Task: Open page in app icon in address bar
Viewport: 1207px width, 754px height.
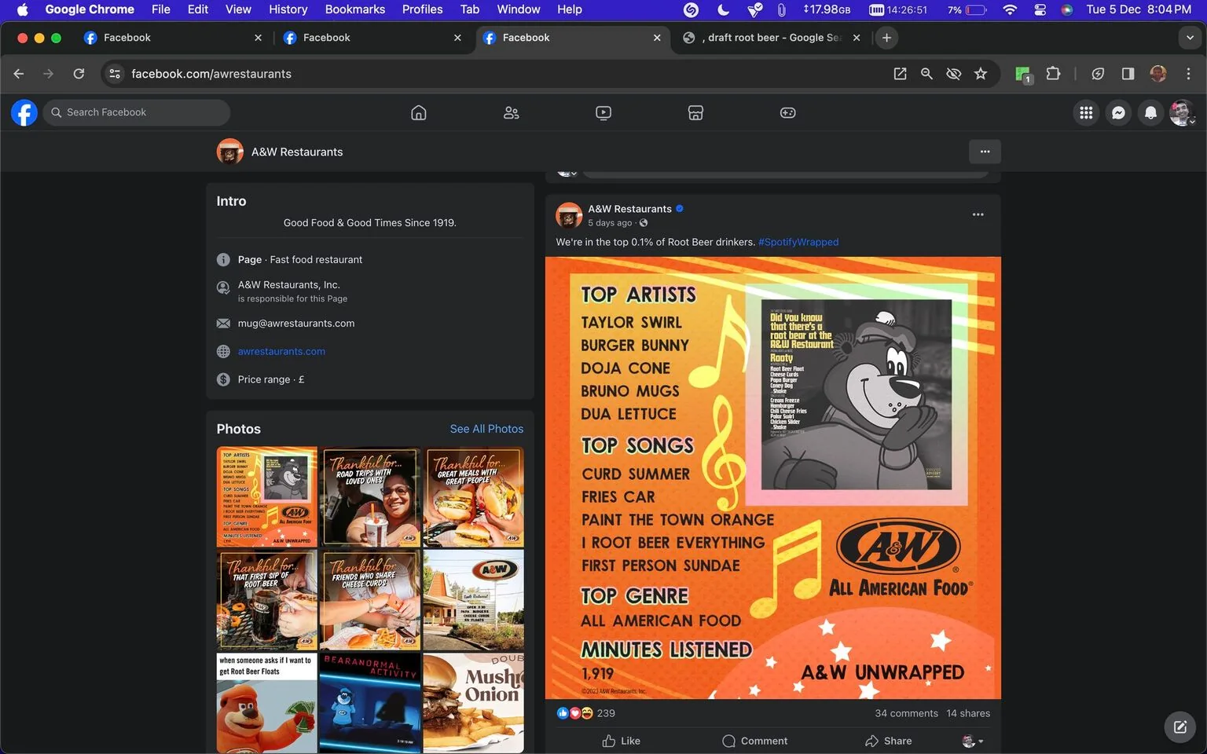Action: pyautogui.click(x=900, y=73)
